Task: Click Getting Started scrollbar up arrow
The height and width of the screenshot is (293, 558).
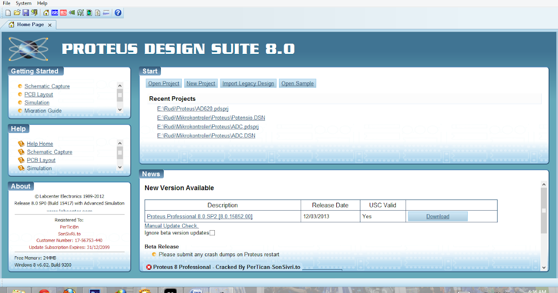Action: tap(120, 86)
